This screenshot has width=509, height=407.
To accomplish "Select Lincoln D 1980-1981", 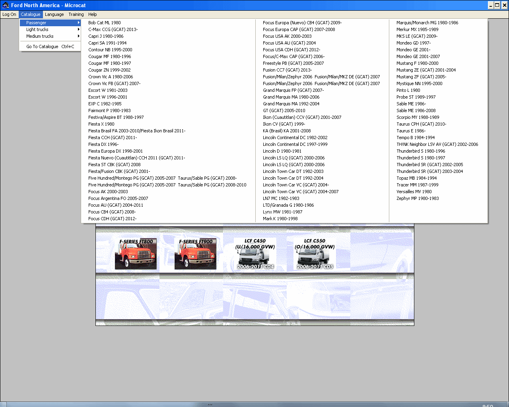I will point(282,151).
